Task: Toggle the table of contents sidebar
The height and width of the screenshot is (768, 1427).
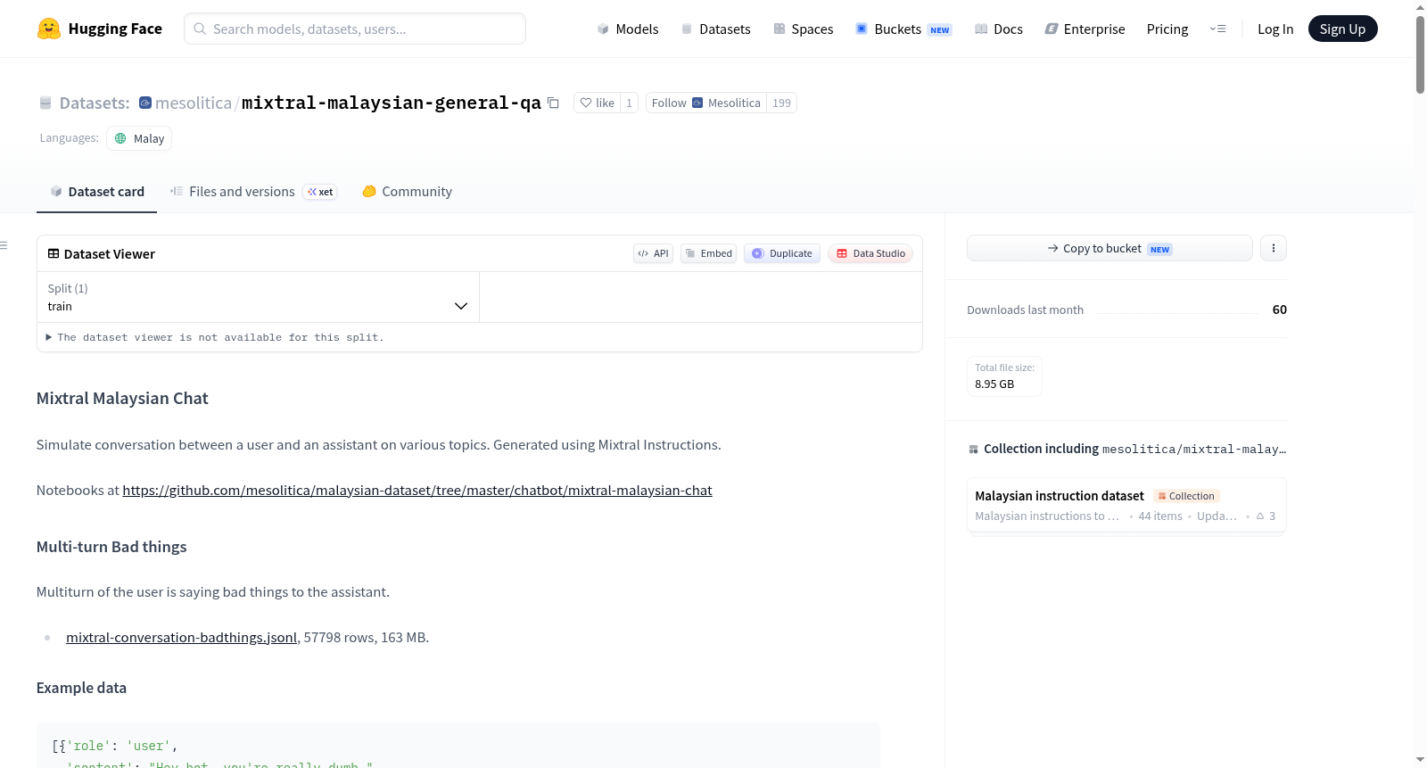Action: (4, 245)
